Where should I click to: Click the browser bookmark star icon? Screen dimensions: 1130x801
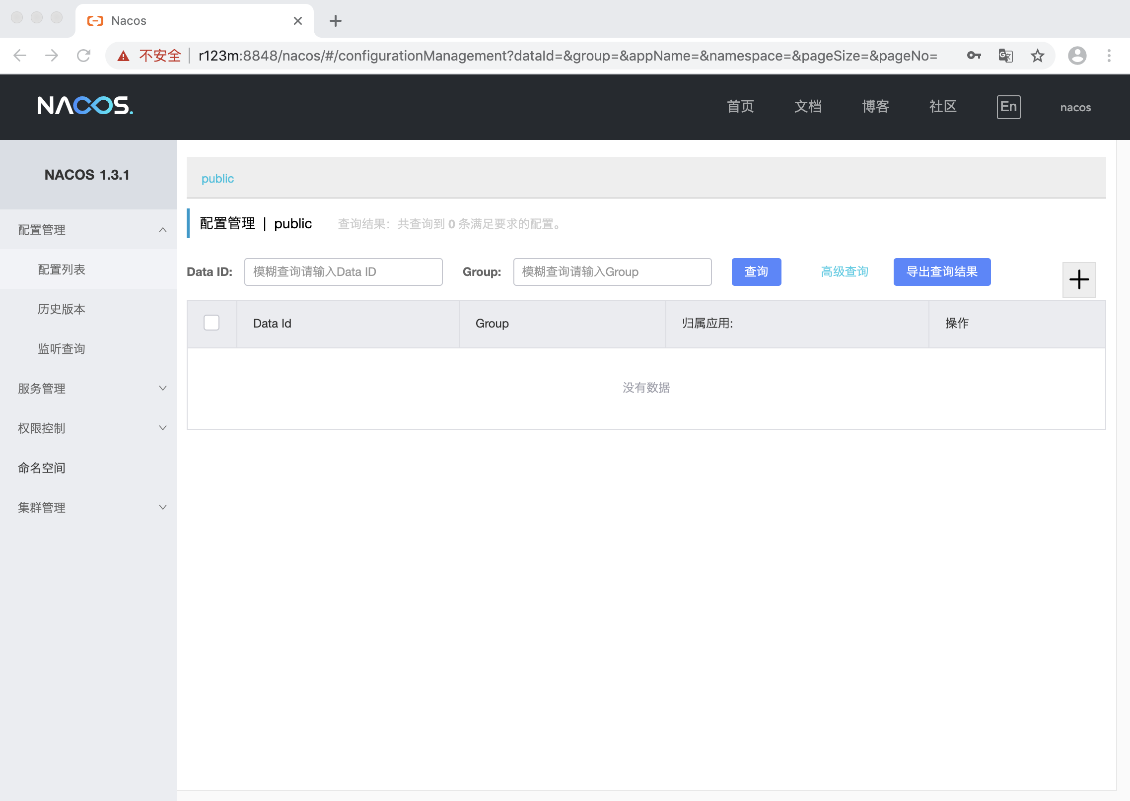coord(1037,56)
